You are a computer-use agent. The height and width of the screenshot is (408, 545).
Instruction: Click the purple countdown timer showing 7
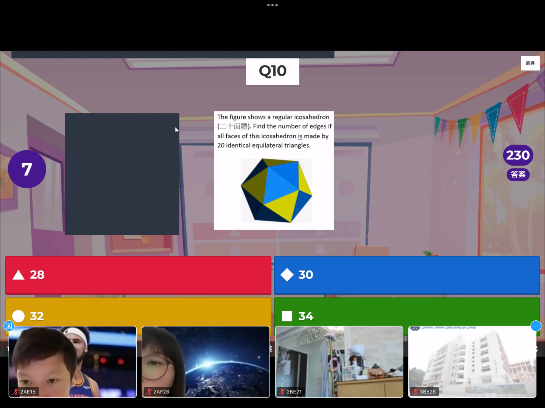click(x=27, y=169)
